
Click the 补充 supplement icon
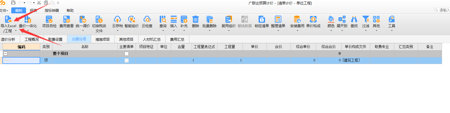(184, 19)
